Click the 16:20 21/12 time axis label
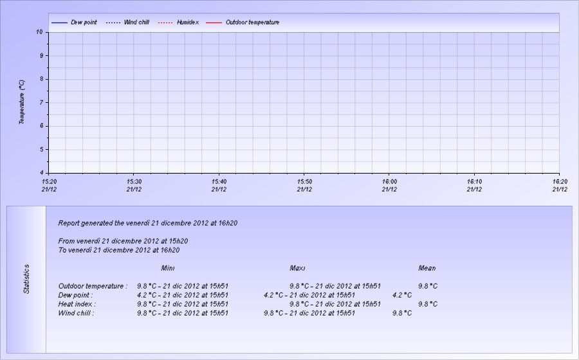Viewport: 579px width, 360px height. click(x=560, y=186)
